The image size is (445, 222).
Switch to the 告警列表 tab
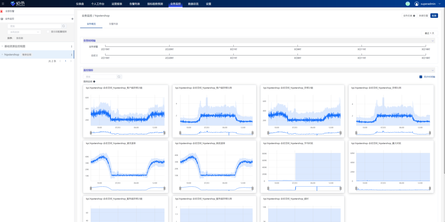tap(113, 24)
